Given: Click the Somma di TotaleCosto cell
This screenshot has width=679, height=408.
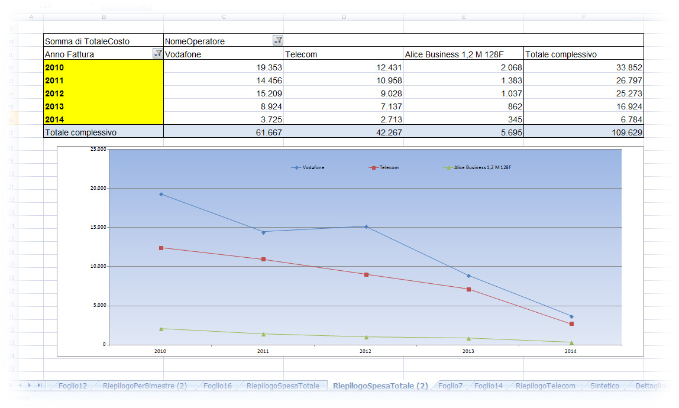Looking at the screenshot, I should [x=104, y=41].
